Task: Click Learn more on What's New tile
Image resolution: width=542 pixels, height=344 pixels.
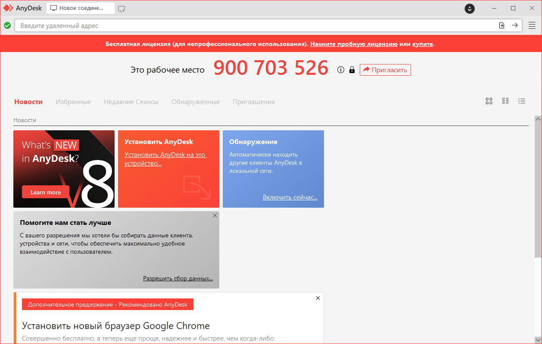Action: [x=46, y=192]
